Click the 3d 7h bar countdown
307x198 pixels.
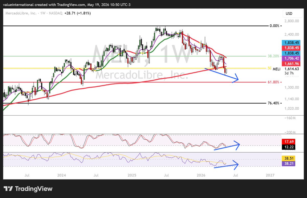coord(289,73)
